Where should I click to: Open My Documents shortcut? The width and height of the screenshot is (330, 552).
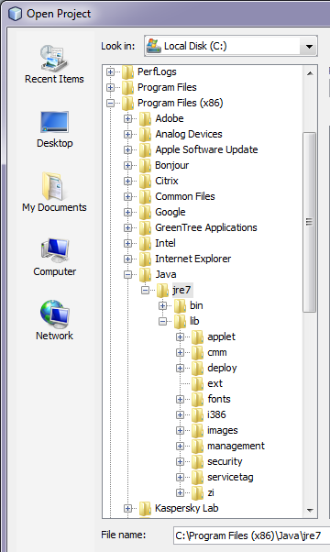tap(54, 193)
